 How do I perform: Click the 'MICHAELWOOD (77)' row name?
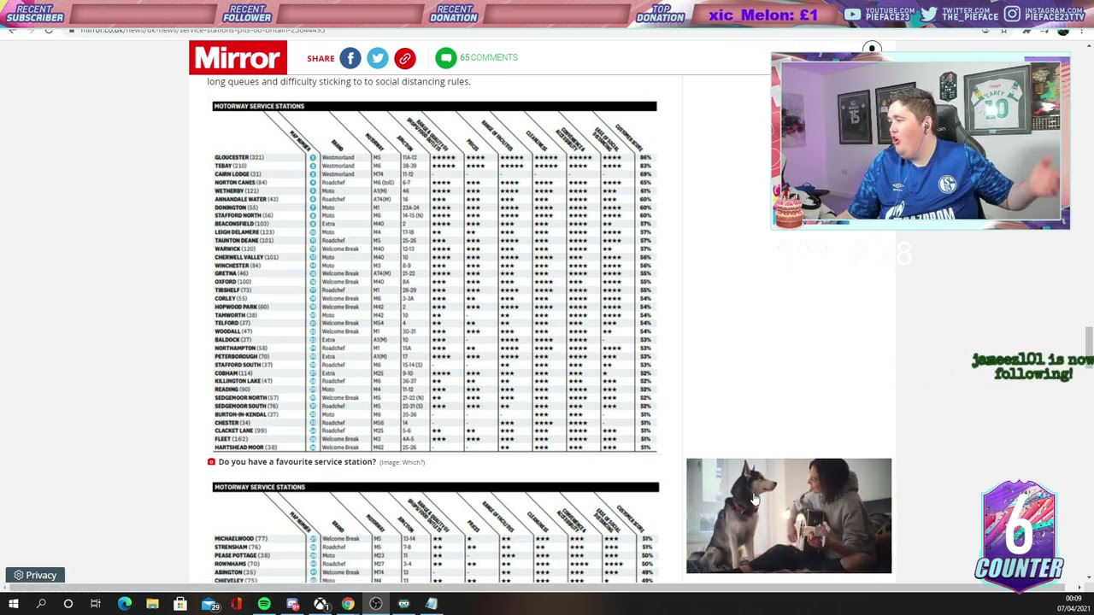(x=241, y=539)
